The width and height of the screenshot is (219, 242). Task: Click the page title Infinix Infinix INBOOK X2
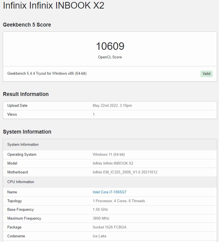tap(53, 5)
